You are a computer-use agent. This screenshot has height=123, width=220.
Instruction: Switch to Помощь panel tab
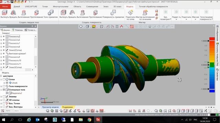click(x=18, y=30)
